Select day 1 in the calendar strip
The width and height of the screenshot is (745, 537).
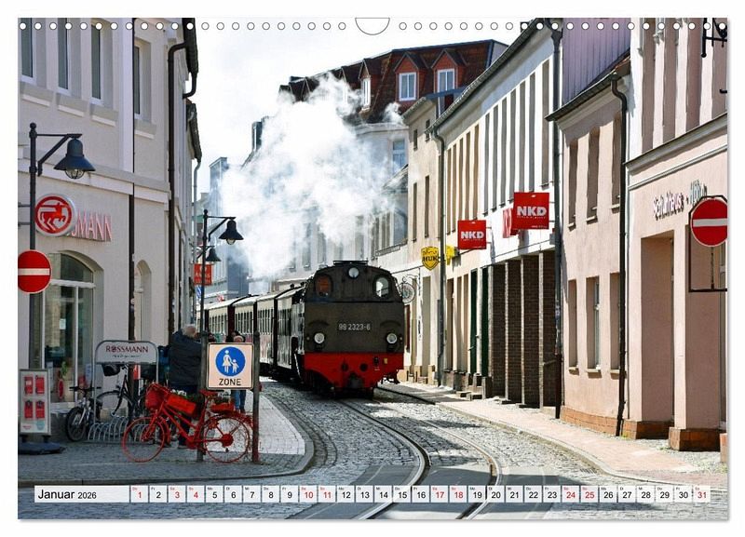click(139, 494)
